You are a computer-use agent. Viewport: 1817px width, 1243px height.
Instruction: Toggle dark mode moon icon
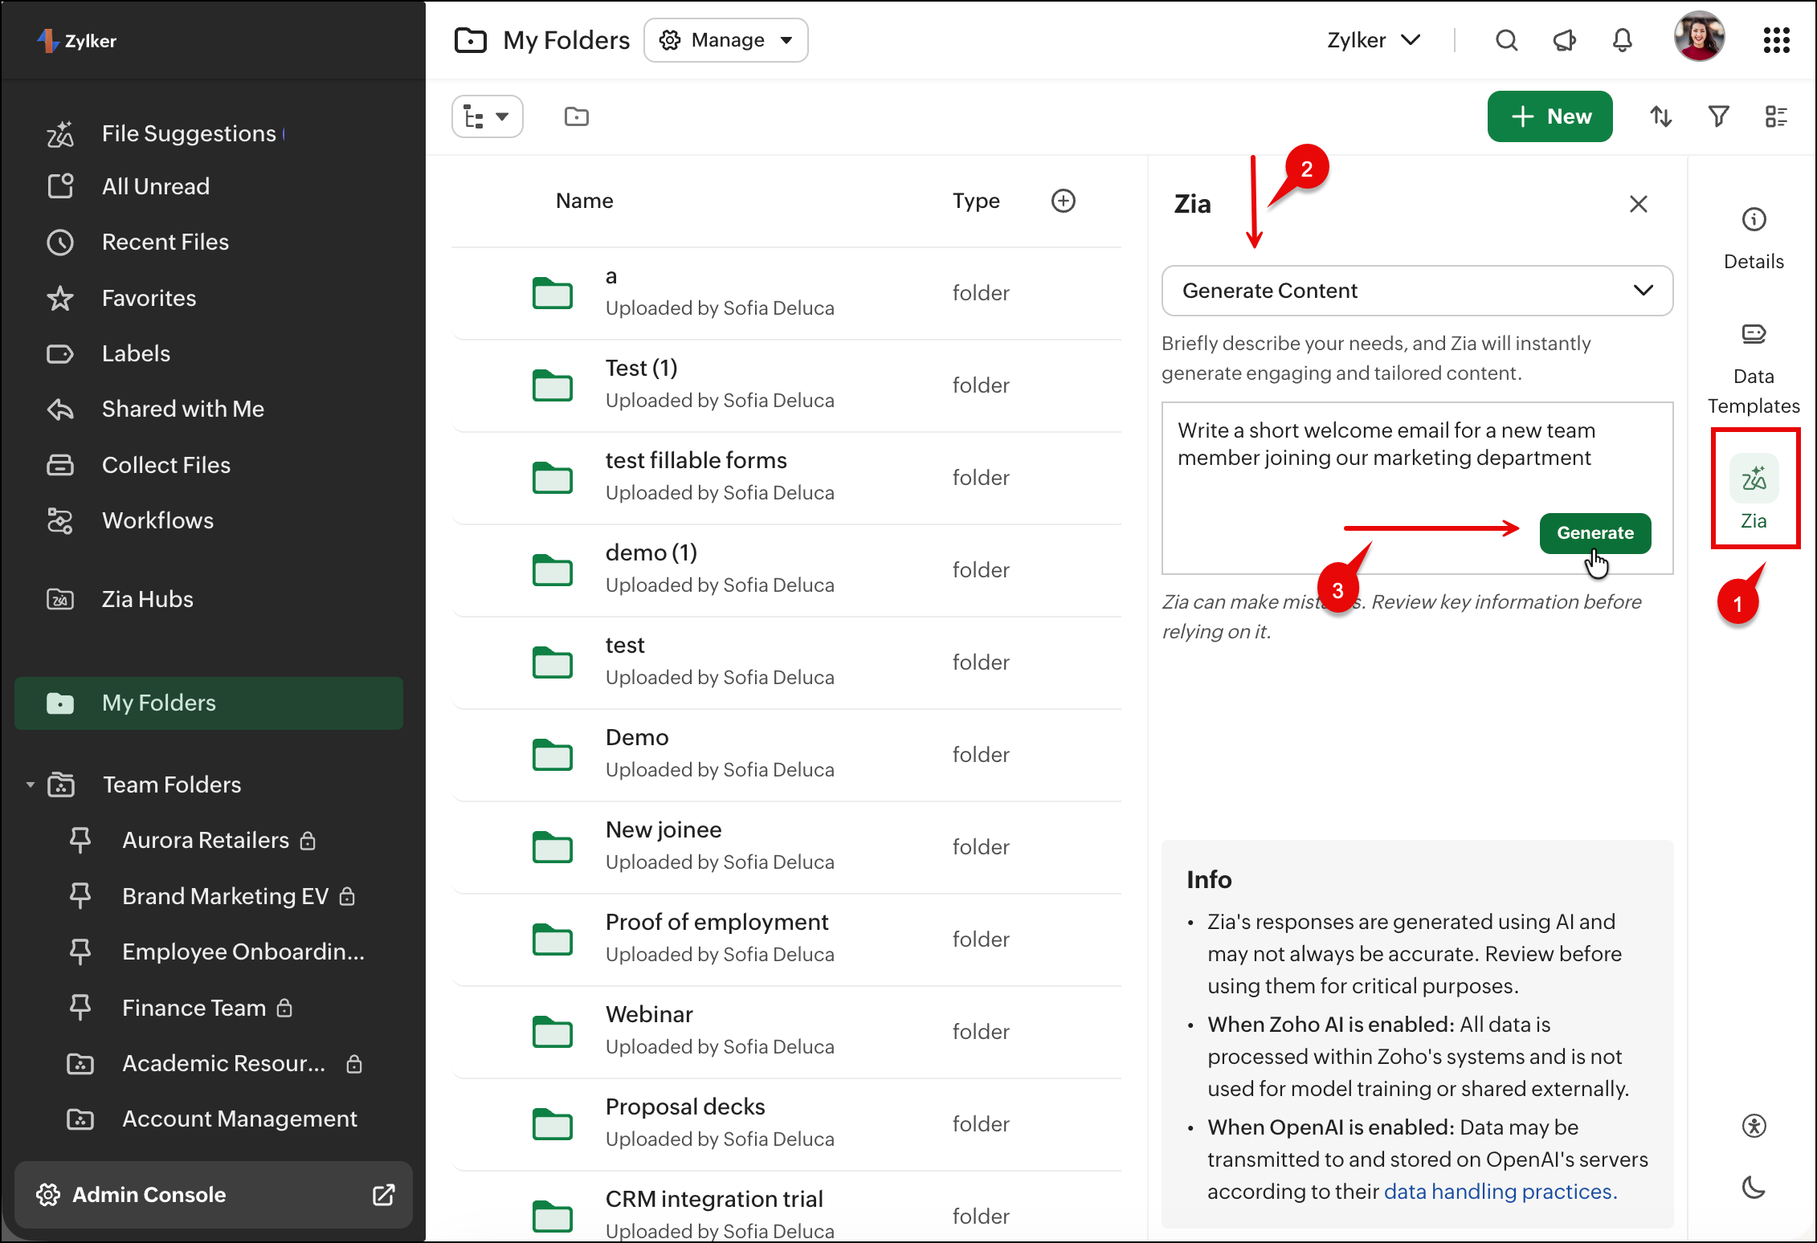[x=1754, y=1187]
